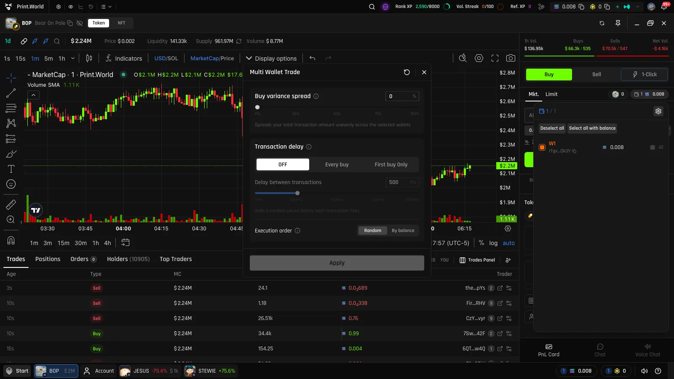Open the 1 wallet 0.008 selector
Image resolution: width=674 pixels, height=379 pixels.
(649, 94)
